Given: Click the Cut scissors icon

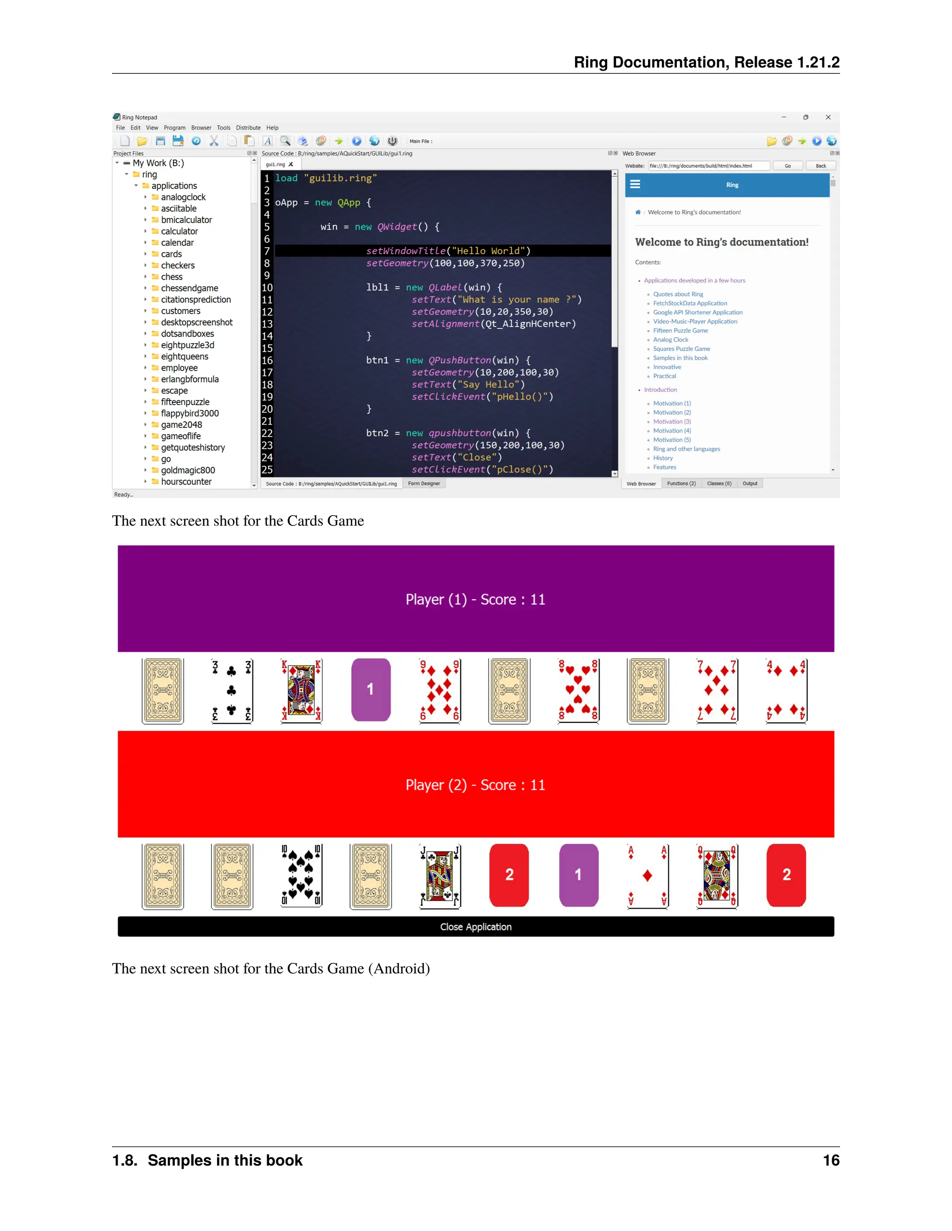Looking at the screenshot, I should [x=214, y=141].
